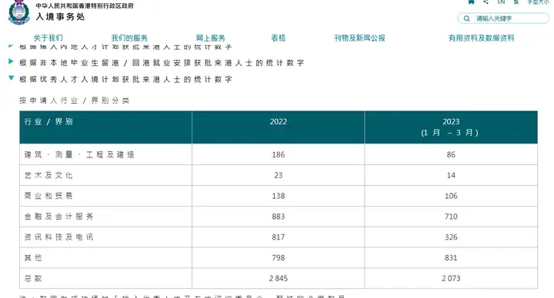Viewport: 554px width, 298px height.
Task: Click the 2022 value 817
Action: tap(279, 237)
